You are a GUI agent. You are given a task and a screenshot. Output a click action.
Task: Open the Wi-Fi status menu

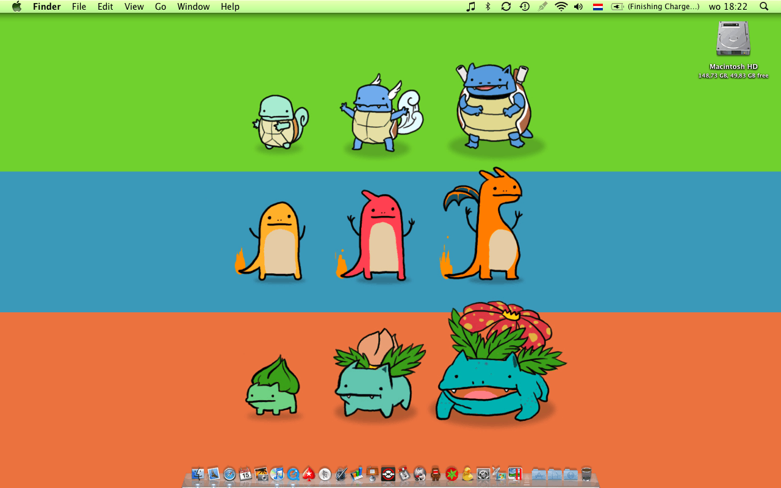(x=561, y=7)
